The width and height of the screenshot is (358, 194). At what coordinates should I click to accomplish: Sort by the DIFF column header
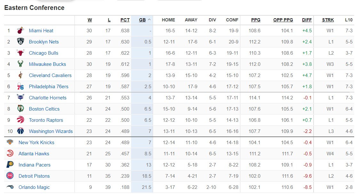pyautogui.click(x=307, y=20)
